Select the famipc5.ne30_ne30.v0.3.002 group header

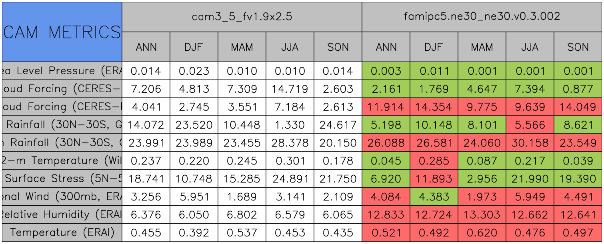tap(482, 17)
